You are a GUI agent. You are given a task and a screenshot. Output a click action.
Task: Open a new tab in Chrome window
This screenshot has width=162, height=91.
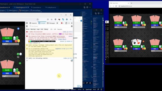[x=132, y=3]
